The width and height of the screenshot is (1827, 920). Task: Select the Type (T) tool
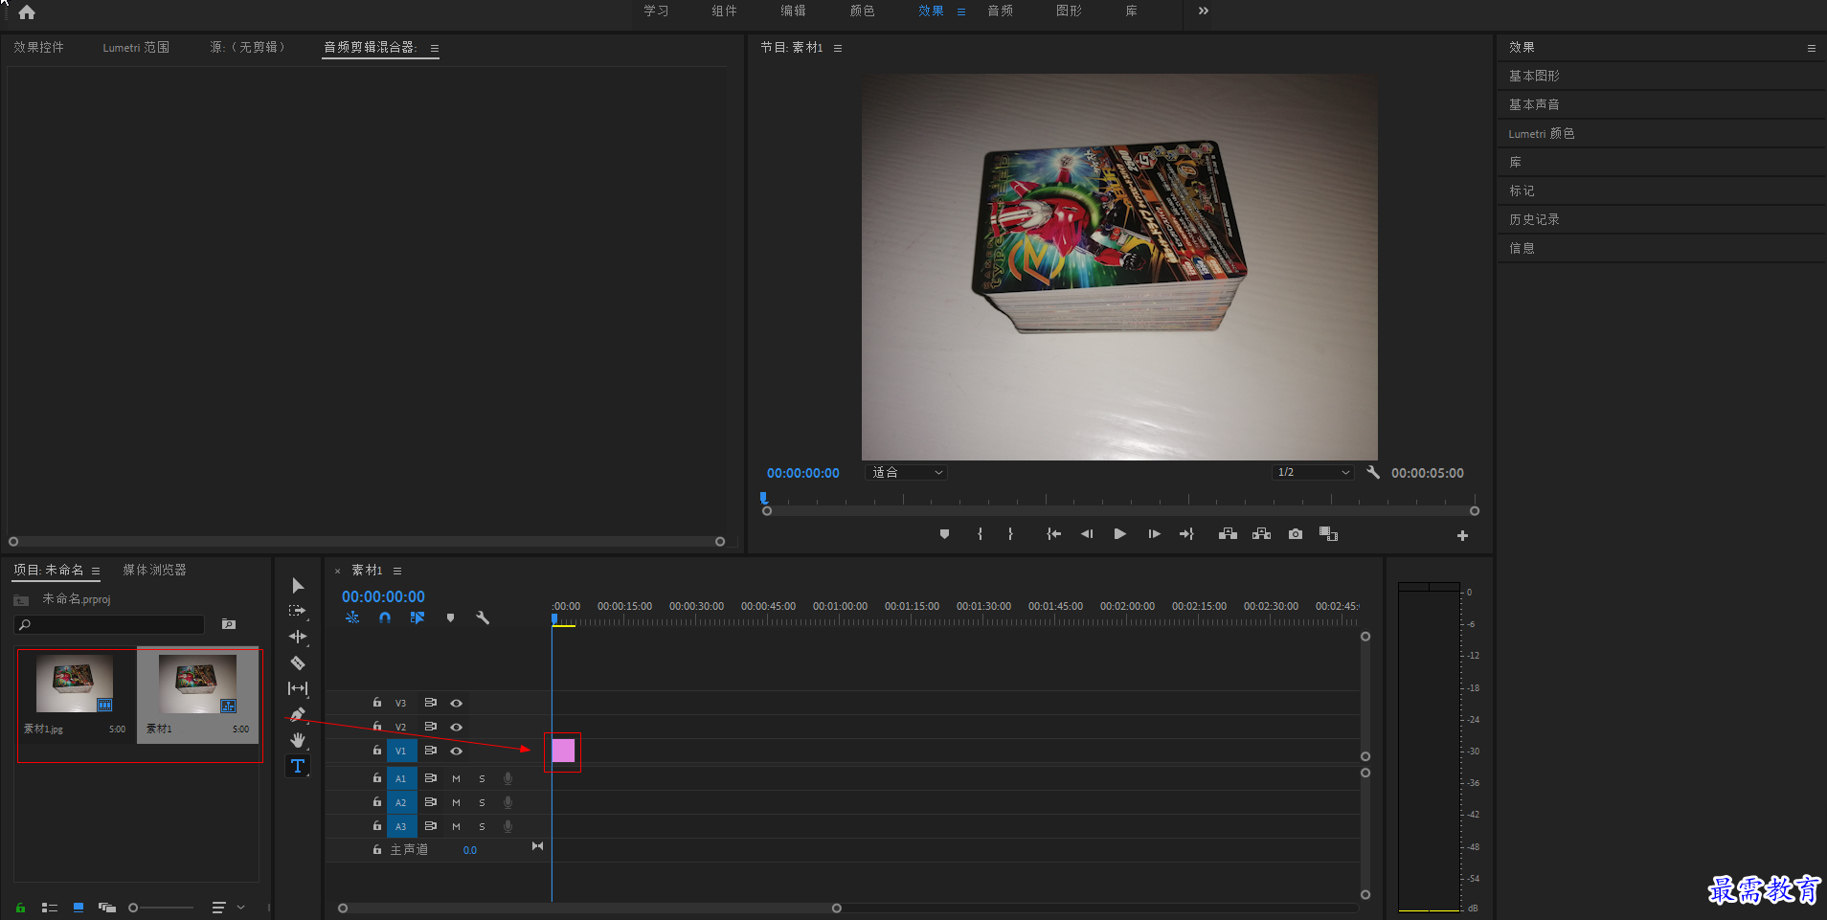(298, 766)
